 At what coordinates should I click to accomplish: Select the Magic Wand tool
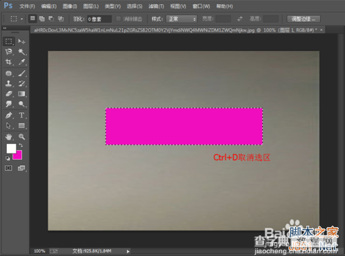point(21,52)
